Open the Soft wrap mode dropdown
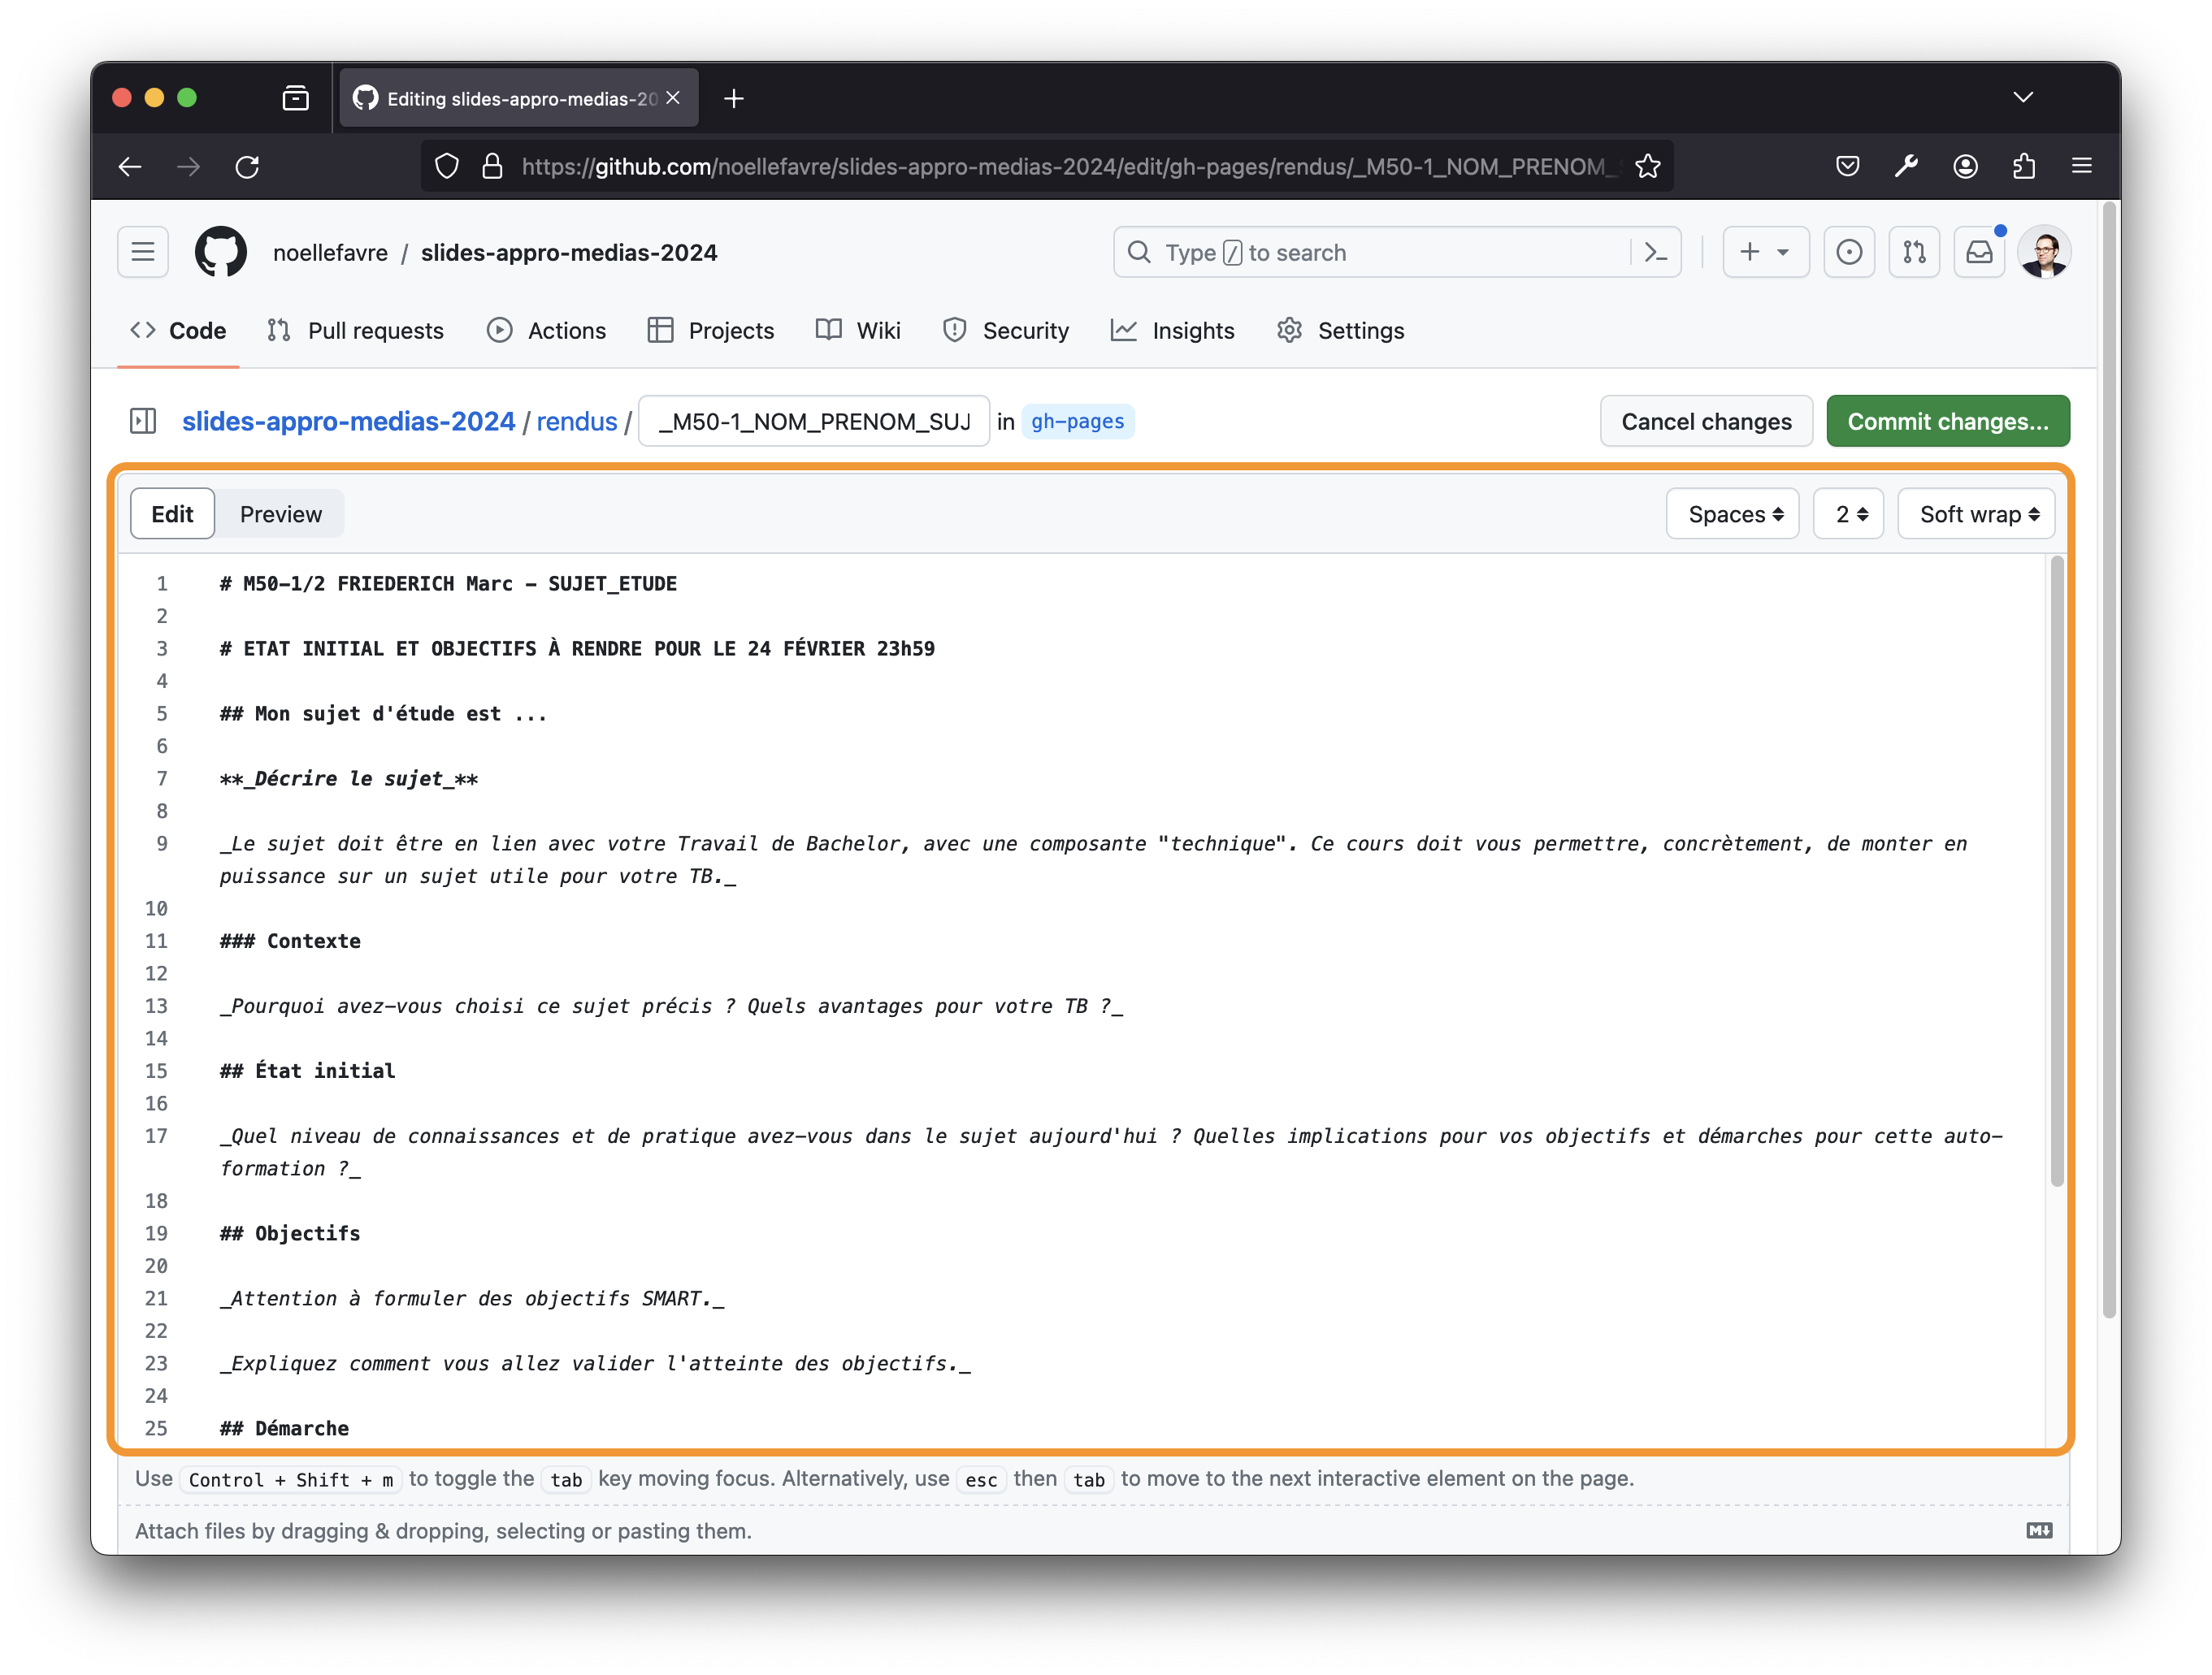This screenshot has width=2212, height=1675. [x=1975, y=513]
